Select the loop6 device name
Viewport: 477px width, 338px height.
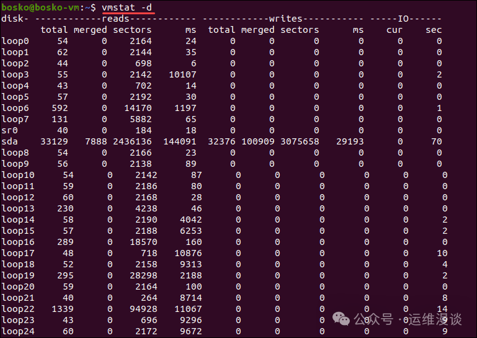pos(16,109)
